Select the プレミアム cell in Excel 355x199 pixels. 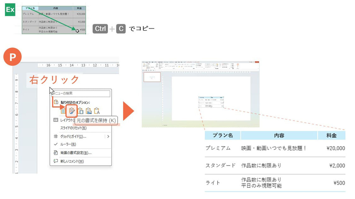coord(30,14)
